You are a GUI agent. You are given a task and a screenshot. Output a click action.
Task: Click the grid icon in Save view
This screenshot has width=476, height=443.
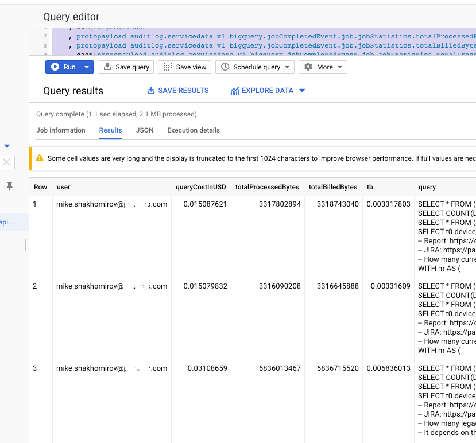pyautogui.click(x=167, y=67)
